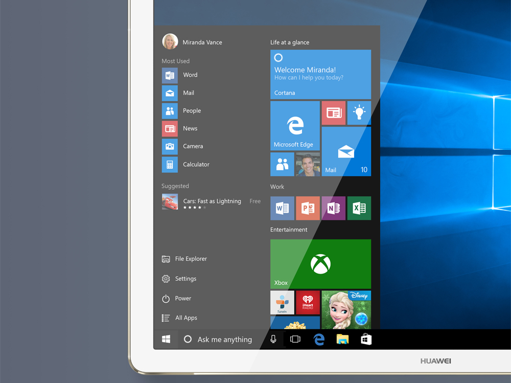Launch the Excel tile
This screenshot has width=511, height=383.
[359, 208]
